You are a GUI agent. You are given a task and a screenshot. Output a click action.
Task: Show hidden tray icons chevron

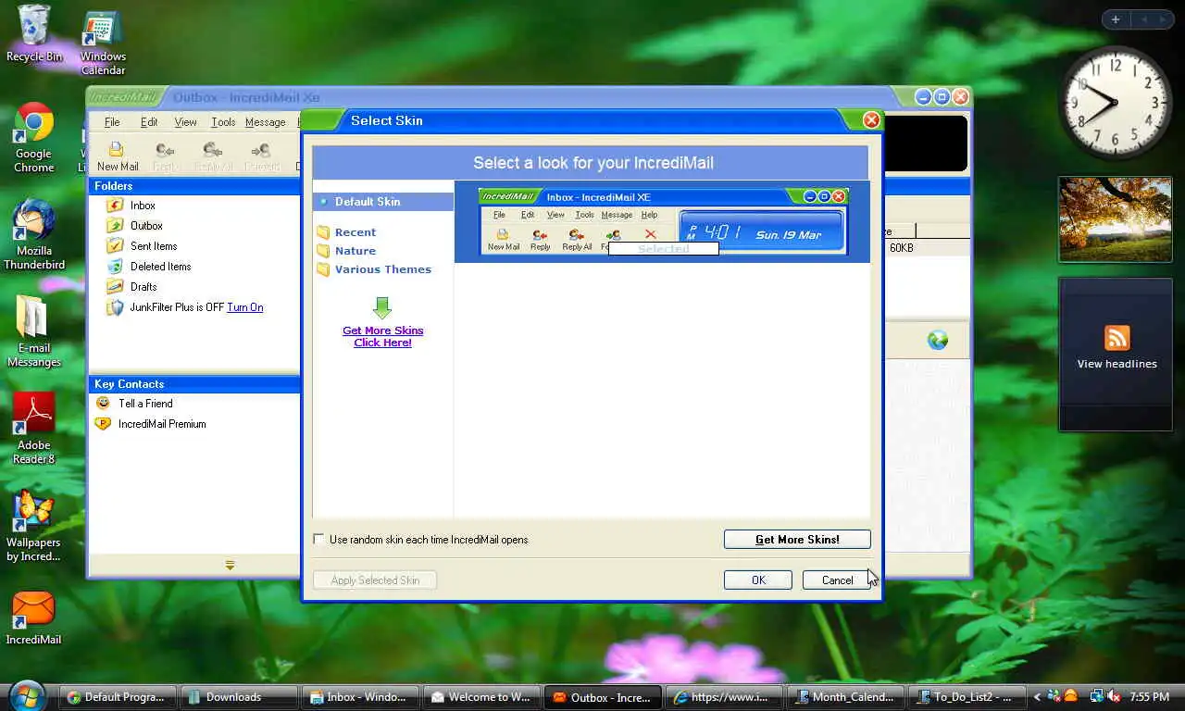(x=1037, y=696)
